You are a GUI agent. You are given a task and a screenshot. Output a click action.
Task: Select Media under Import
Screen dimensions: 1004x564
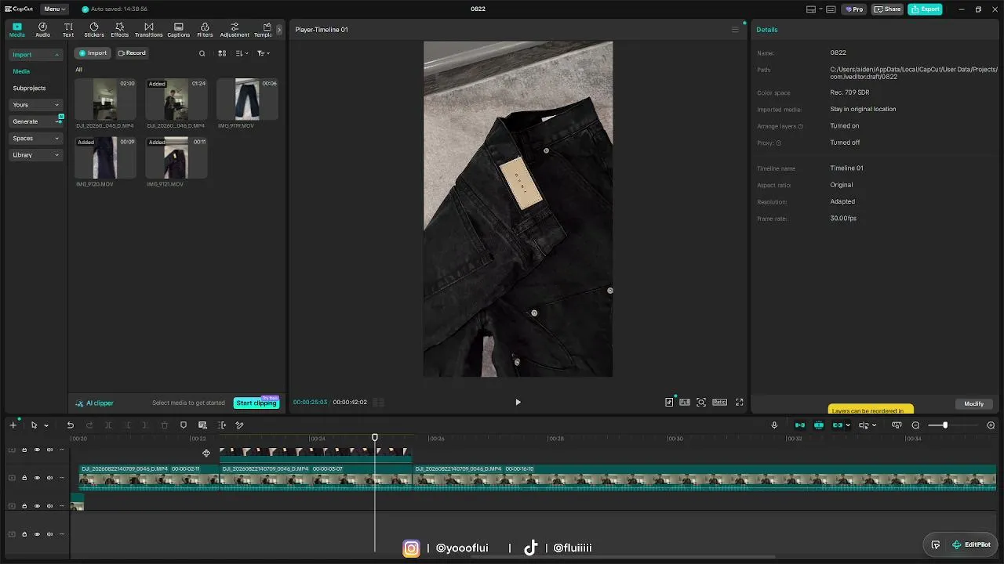point(21,71)
